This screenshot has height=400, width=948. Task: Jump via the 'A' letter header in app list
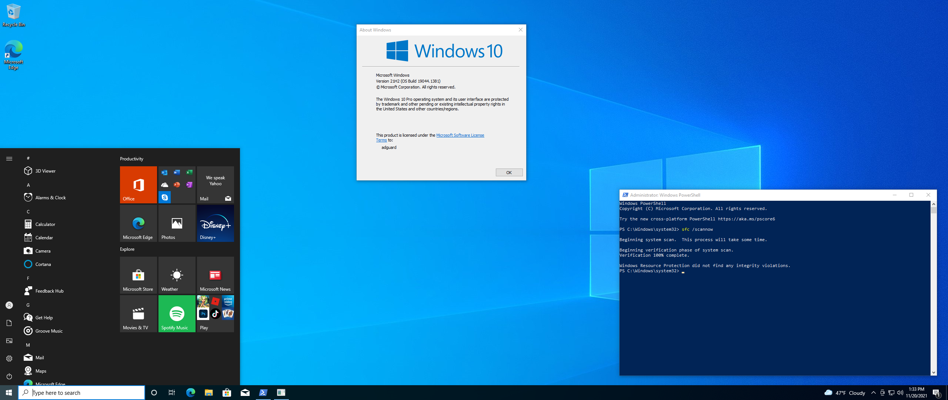point(28,185)
